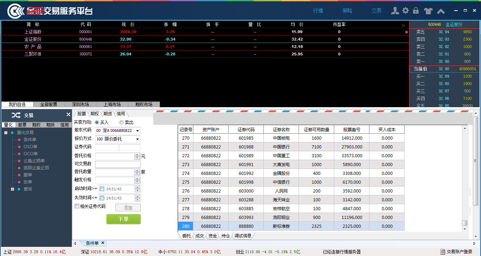Open the 持仓 tab below the table

coord(225,236)
